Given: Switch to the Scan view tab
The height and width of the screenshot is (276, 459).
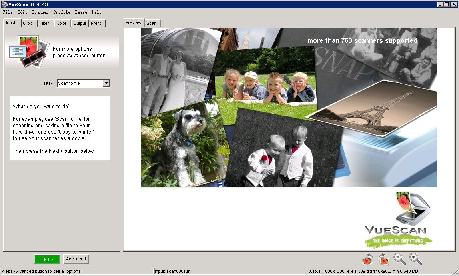Looking at the screenshot, I should (x=152, y=23).
